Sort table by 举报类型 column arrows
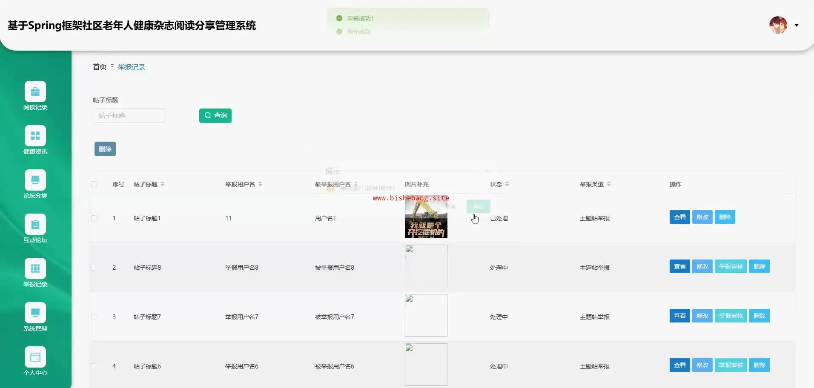 pyautogui.click(x=609, y=184)
